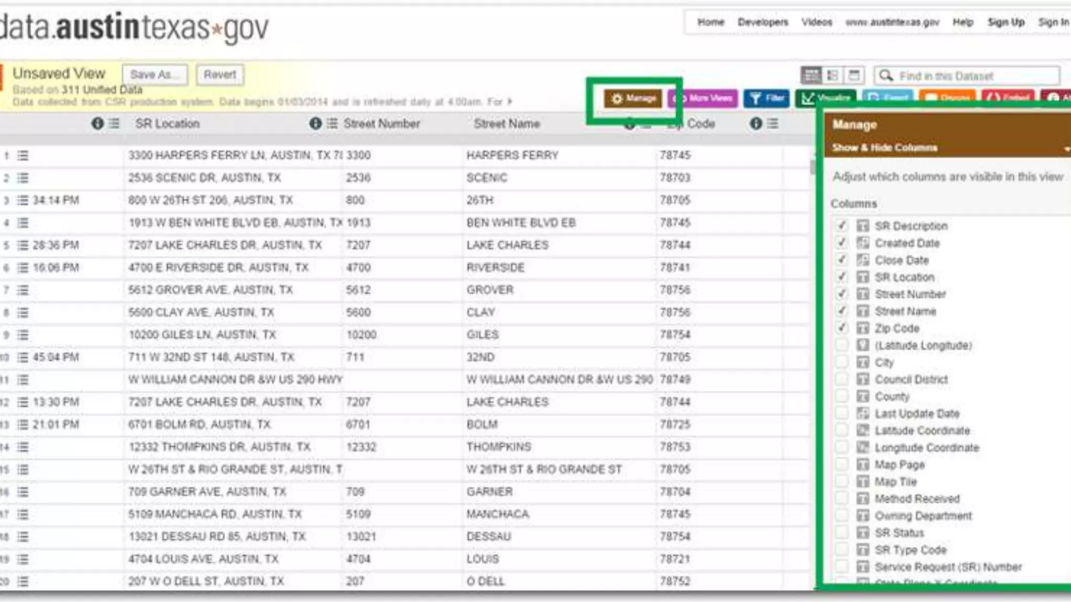Viewport: 1071px width, 602px height.
Task: Uncheck the Zip Code column
Action: click(841, 328)
